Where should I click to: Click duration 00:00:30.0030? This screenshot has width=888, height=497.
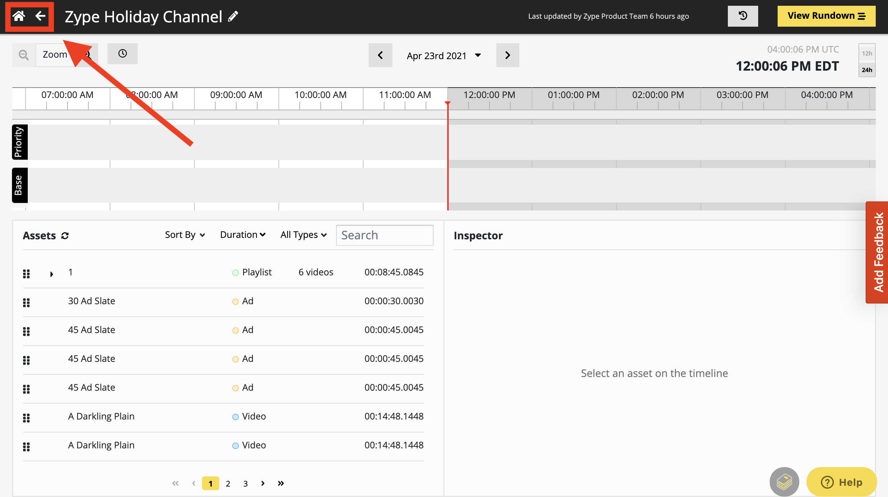point(394,301)
